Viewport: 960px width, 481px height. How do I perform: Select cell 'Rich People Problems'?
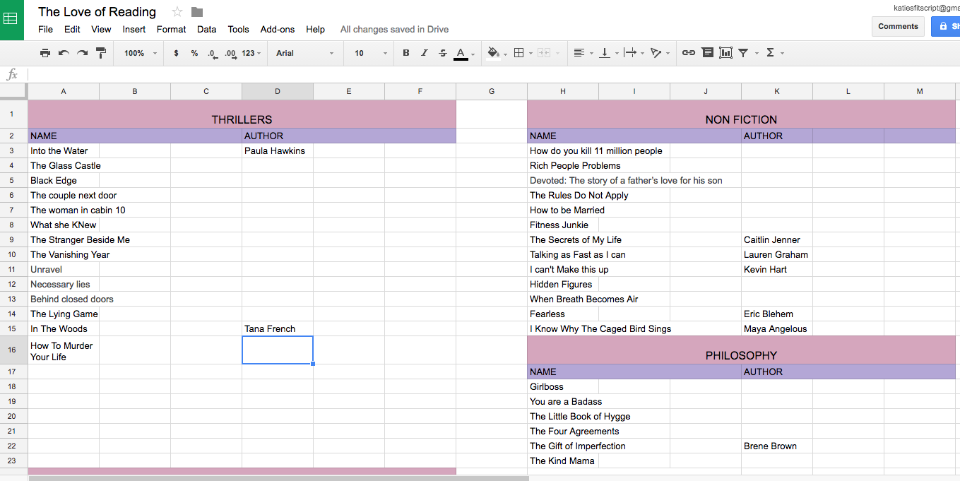click(575, 165)
